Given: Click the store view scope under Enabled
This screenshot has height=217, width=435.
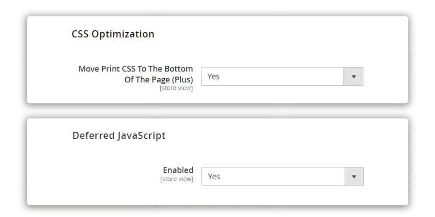Looking at the screenshot, I should pyautogui.click(x=177, y=179).
